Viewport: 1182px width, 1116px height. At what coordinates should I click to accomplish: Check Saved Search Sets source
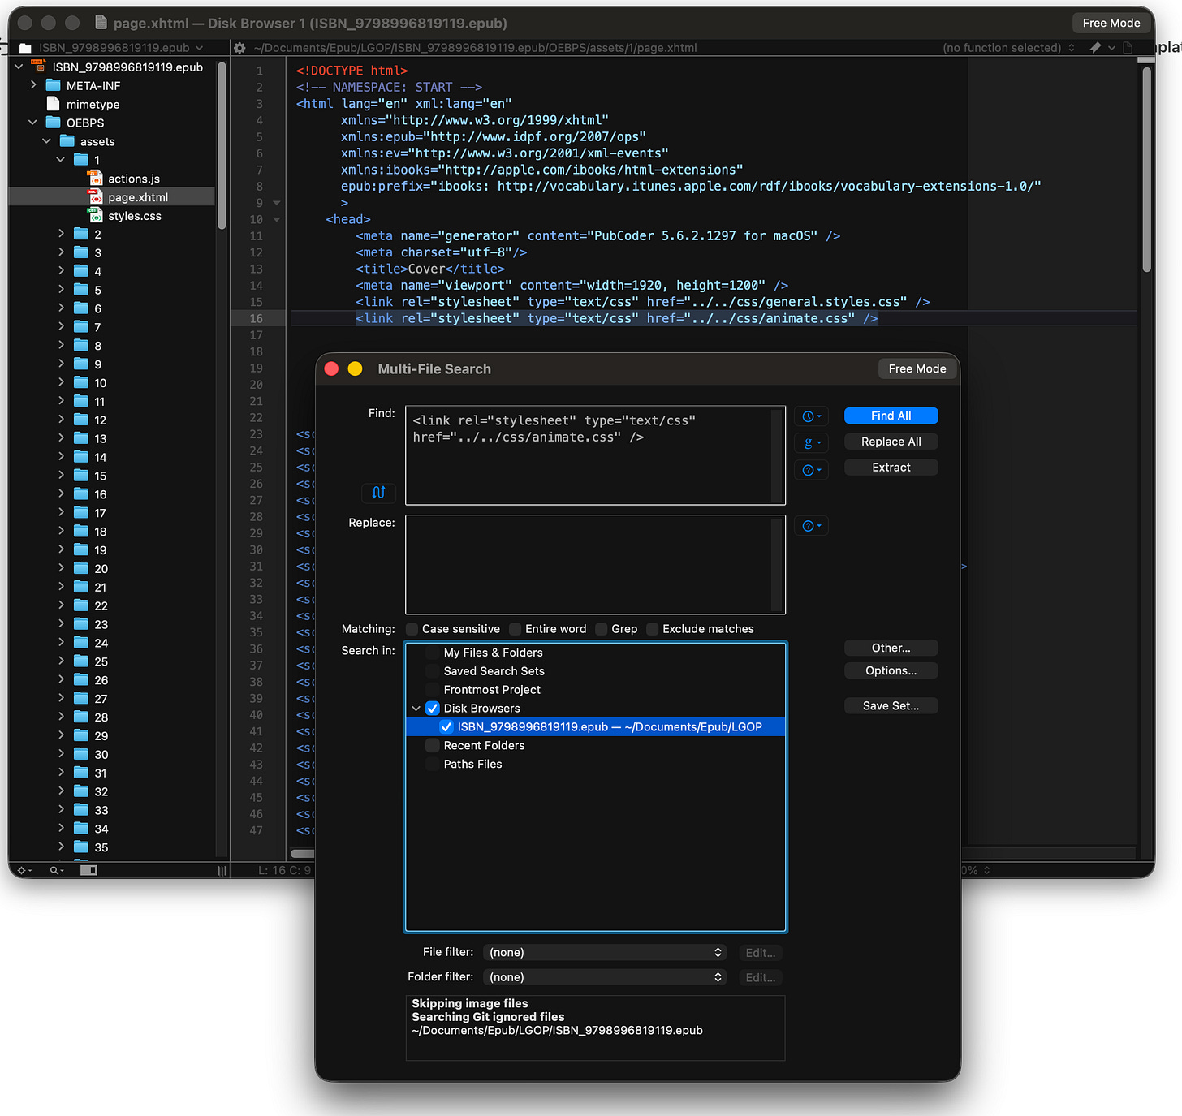pyautogui.click(x=433, y=671)
